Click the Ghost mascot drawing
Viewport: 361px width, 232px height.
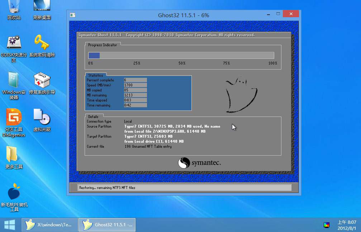[x=241, y=95]
